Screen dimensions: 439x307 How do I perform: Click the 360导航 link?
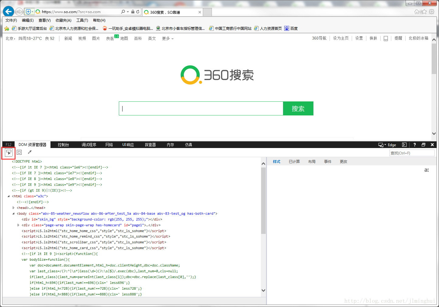[x=319, y=38]
